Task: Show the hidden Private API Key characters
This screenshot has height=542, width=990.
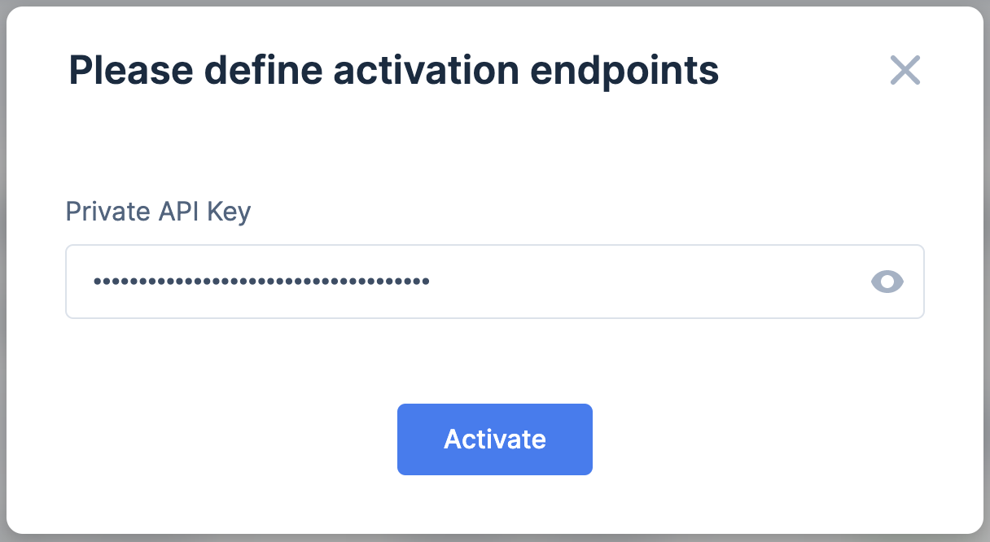Action: [x=887, y=282]
